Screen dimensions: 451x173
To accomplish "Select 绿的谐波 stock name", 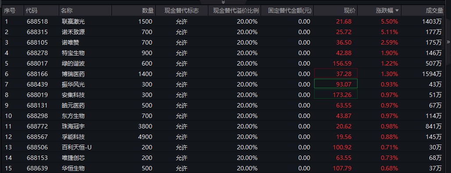I will (x=73, y=63).
